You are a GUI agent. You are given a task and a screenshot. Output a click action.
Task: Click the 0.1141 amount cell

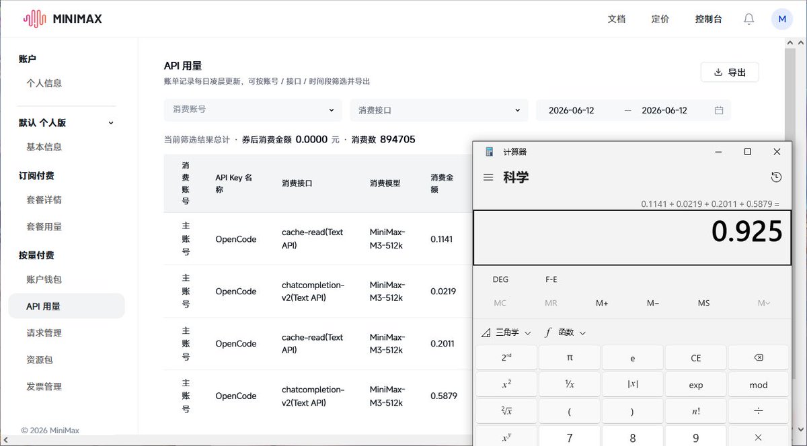pos(442,239)
